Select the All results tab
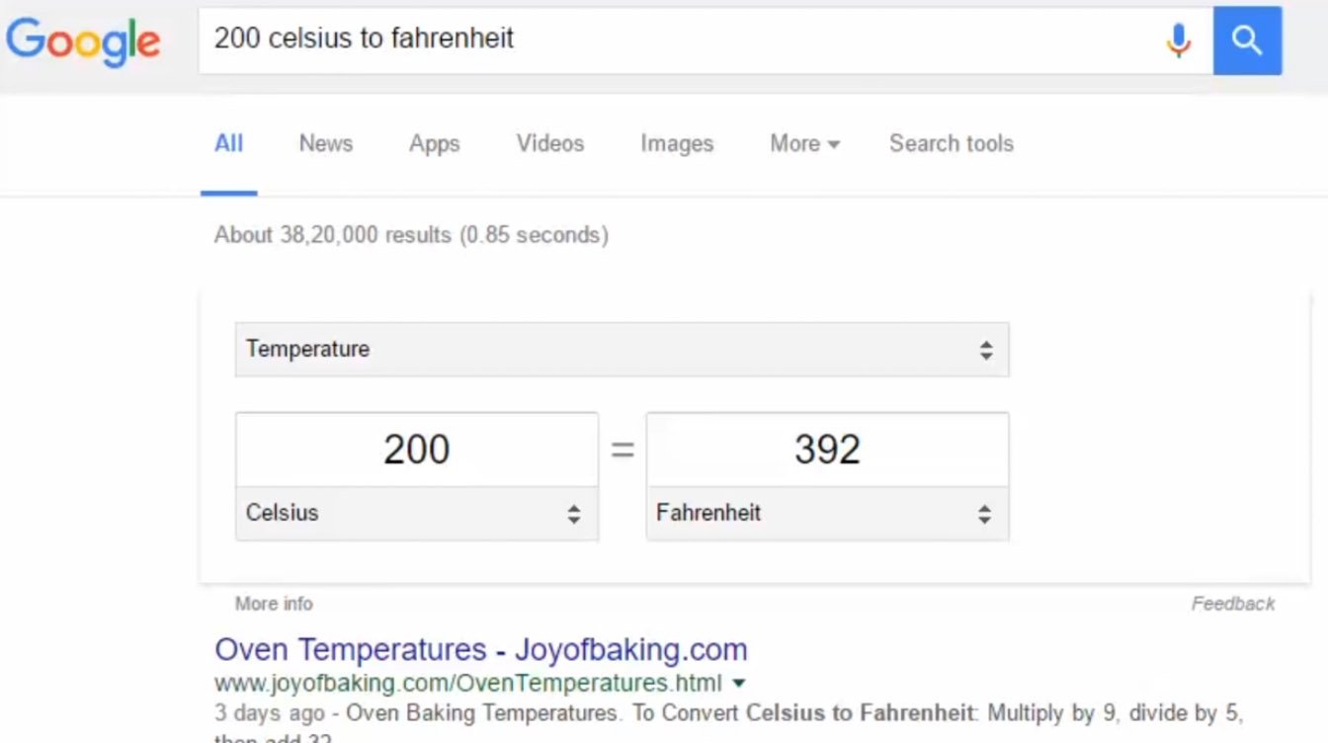This screenshot has height=743, width=1328. tap(228, 144)
